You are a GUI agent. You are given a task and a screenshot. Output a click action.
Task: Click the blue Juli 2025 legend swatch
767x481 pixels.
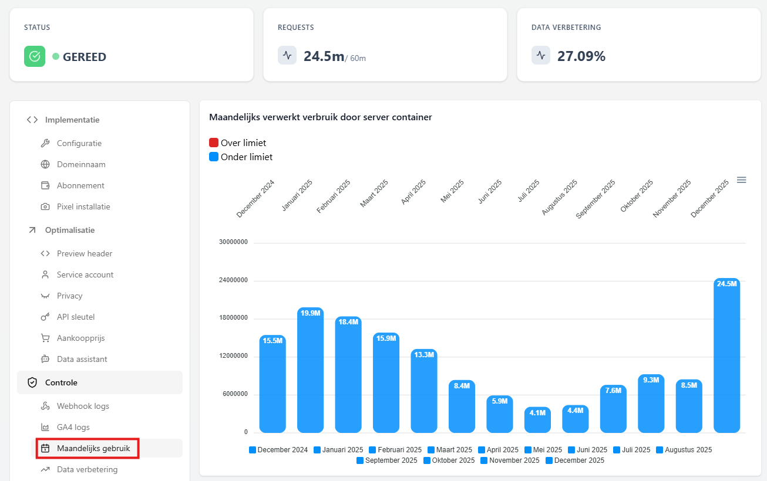pyautogui.click(x=617, y=450)
